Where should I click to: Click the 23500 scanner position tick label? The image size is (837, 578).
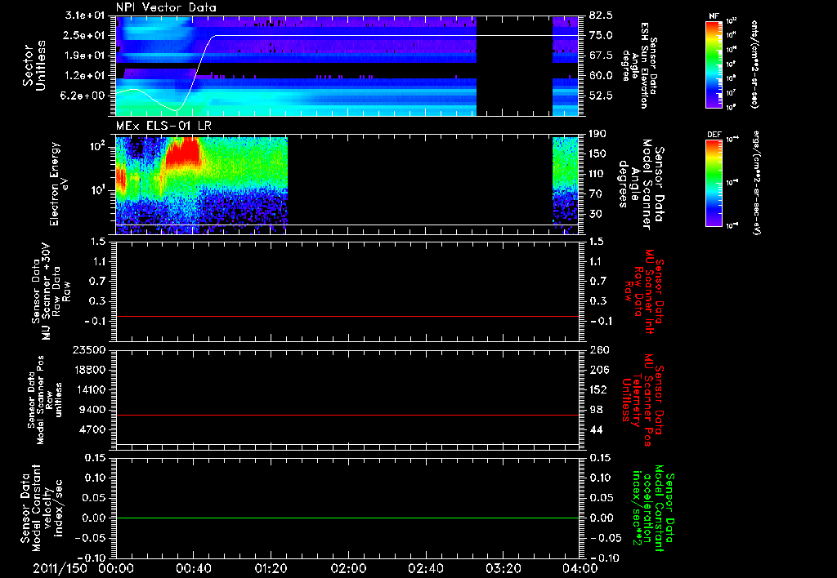(88, 349)
